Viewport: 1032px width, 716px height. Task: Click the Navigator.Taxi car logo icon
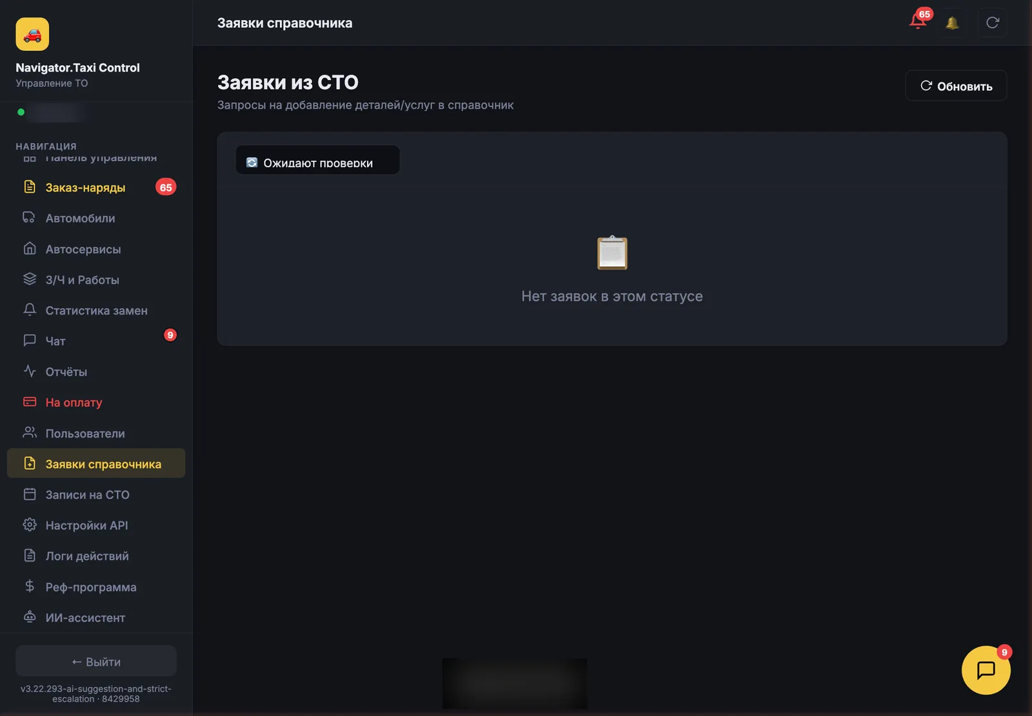pos(32,34)
